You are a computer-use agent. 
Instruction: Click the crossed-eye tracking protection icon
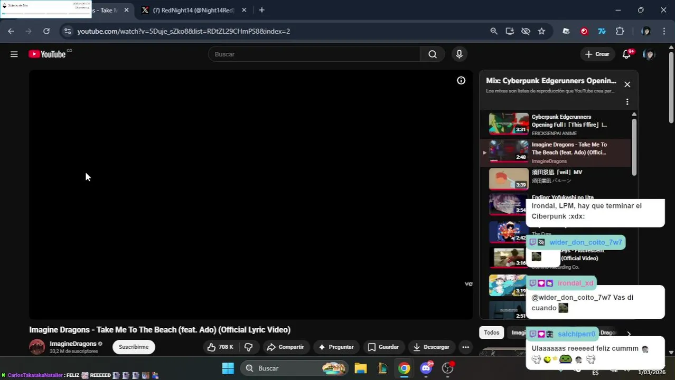pyautogui.click(x=526, y=31)
